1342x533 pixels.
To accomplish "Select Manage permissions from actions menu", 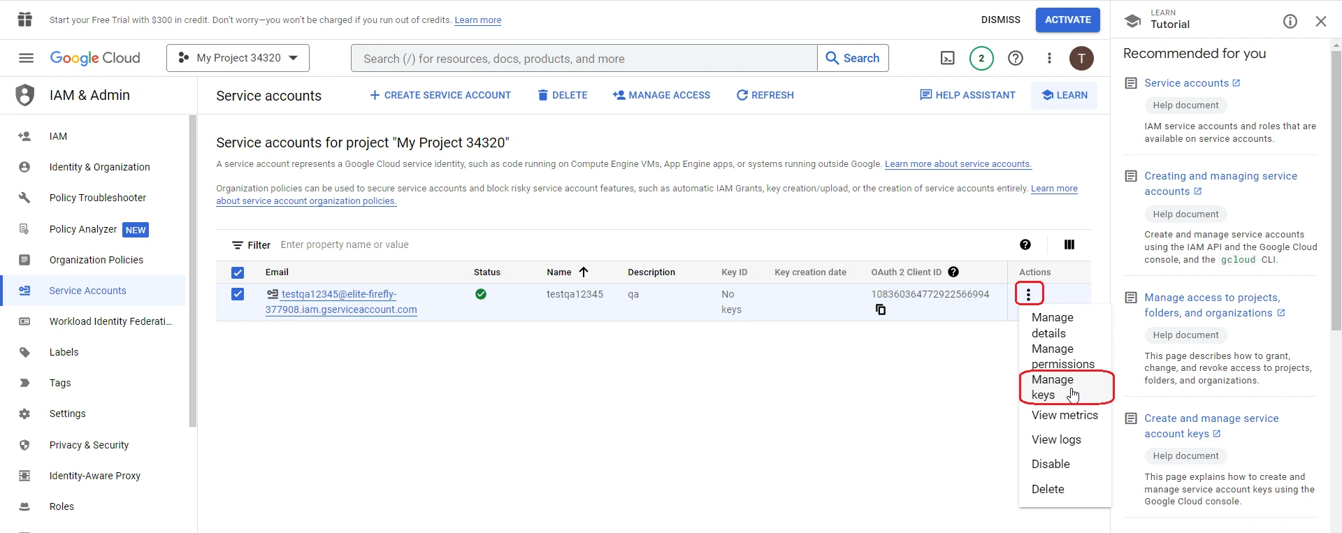I will pos(1065,356).
